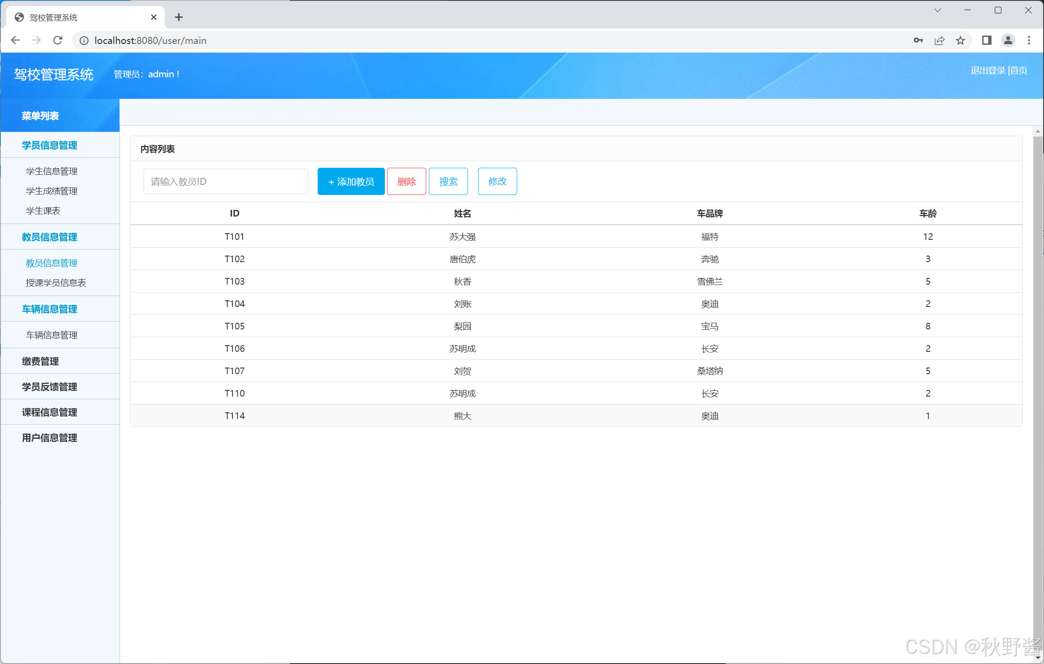Image resolution: width=1044 pixels, height=664 pixels.
Task: Select 授课学员信息表 in sidebar
Action: [56, 283]
